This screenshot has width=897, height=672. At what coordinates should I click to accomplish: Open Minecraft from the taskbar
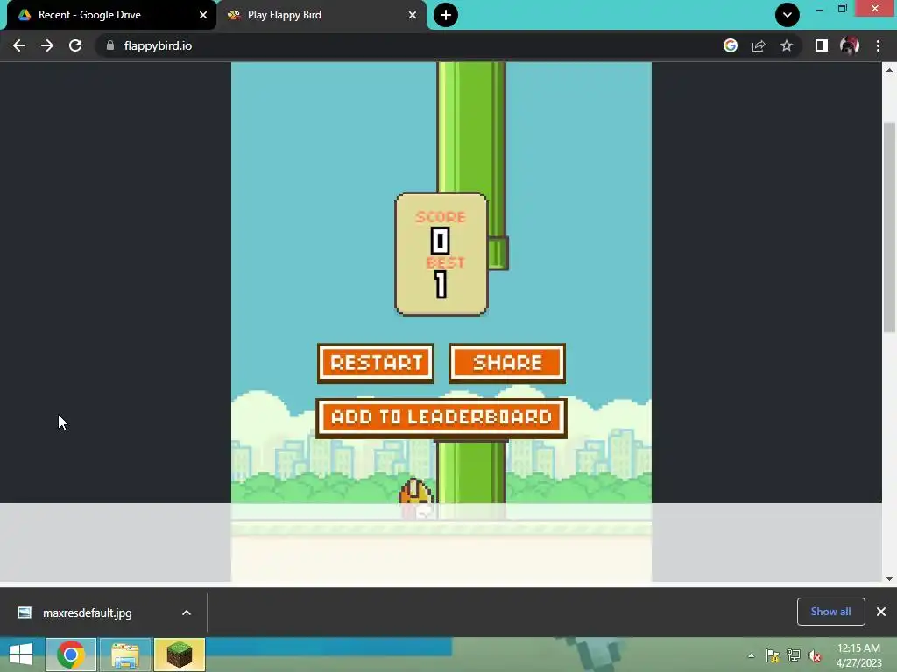[180, 654]
